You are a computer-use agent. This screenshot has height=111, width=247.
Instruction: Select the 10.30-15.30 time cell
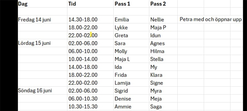83,107
